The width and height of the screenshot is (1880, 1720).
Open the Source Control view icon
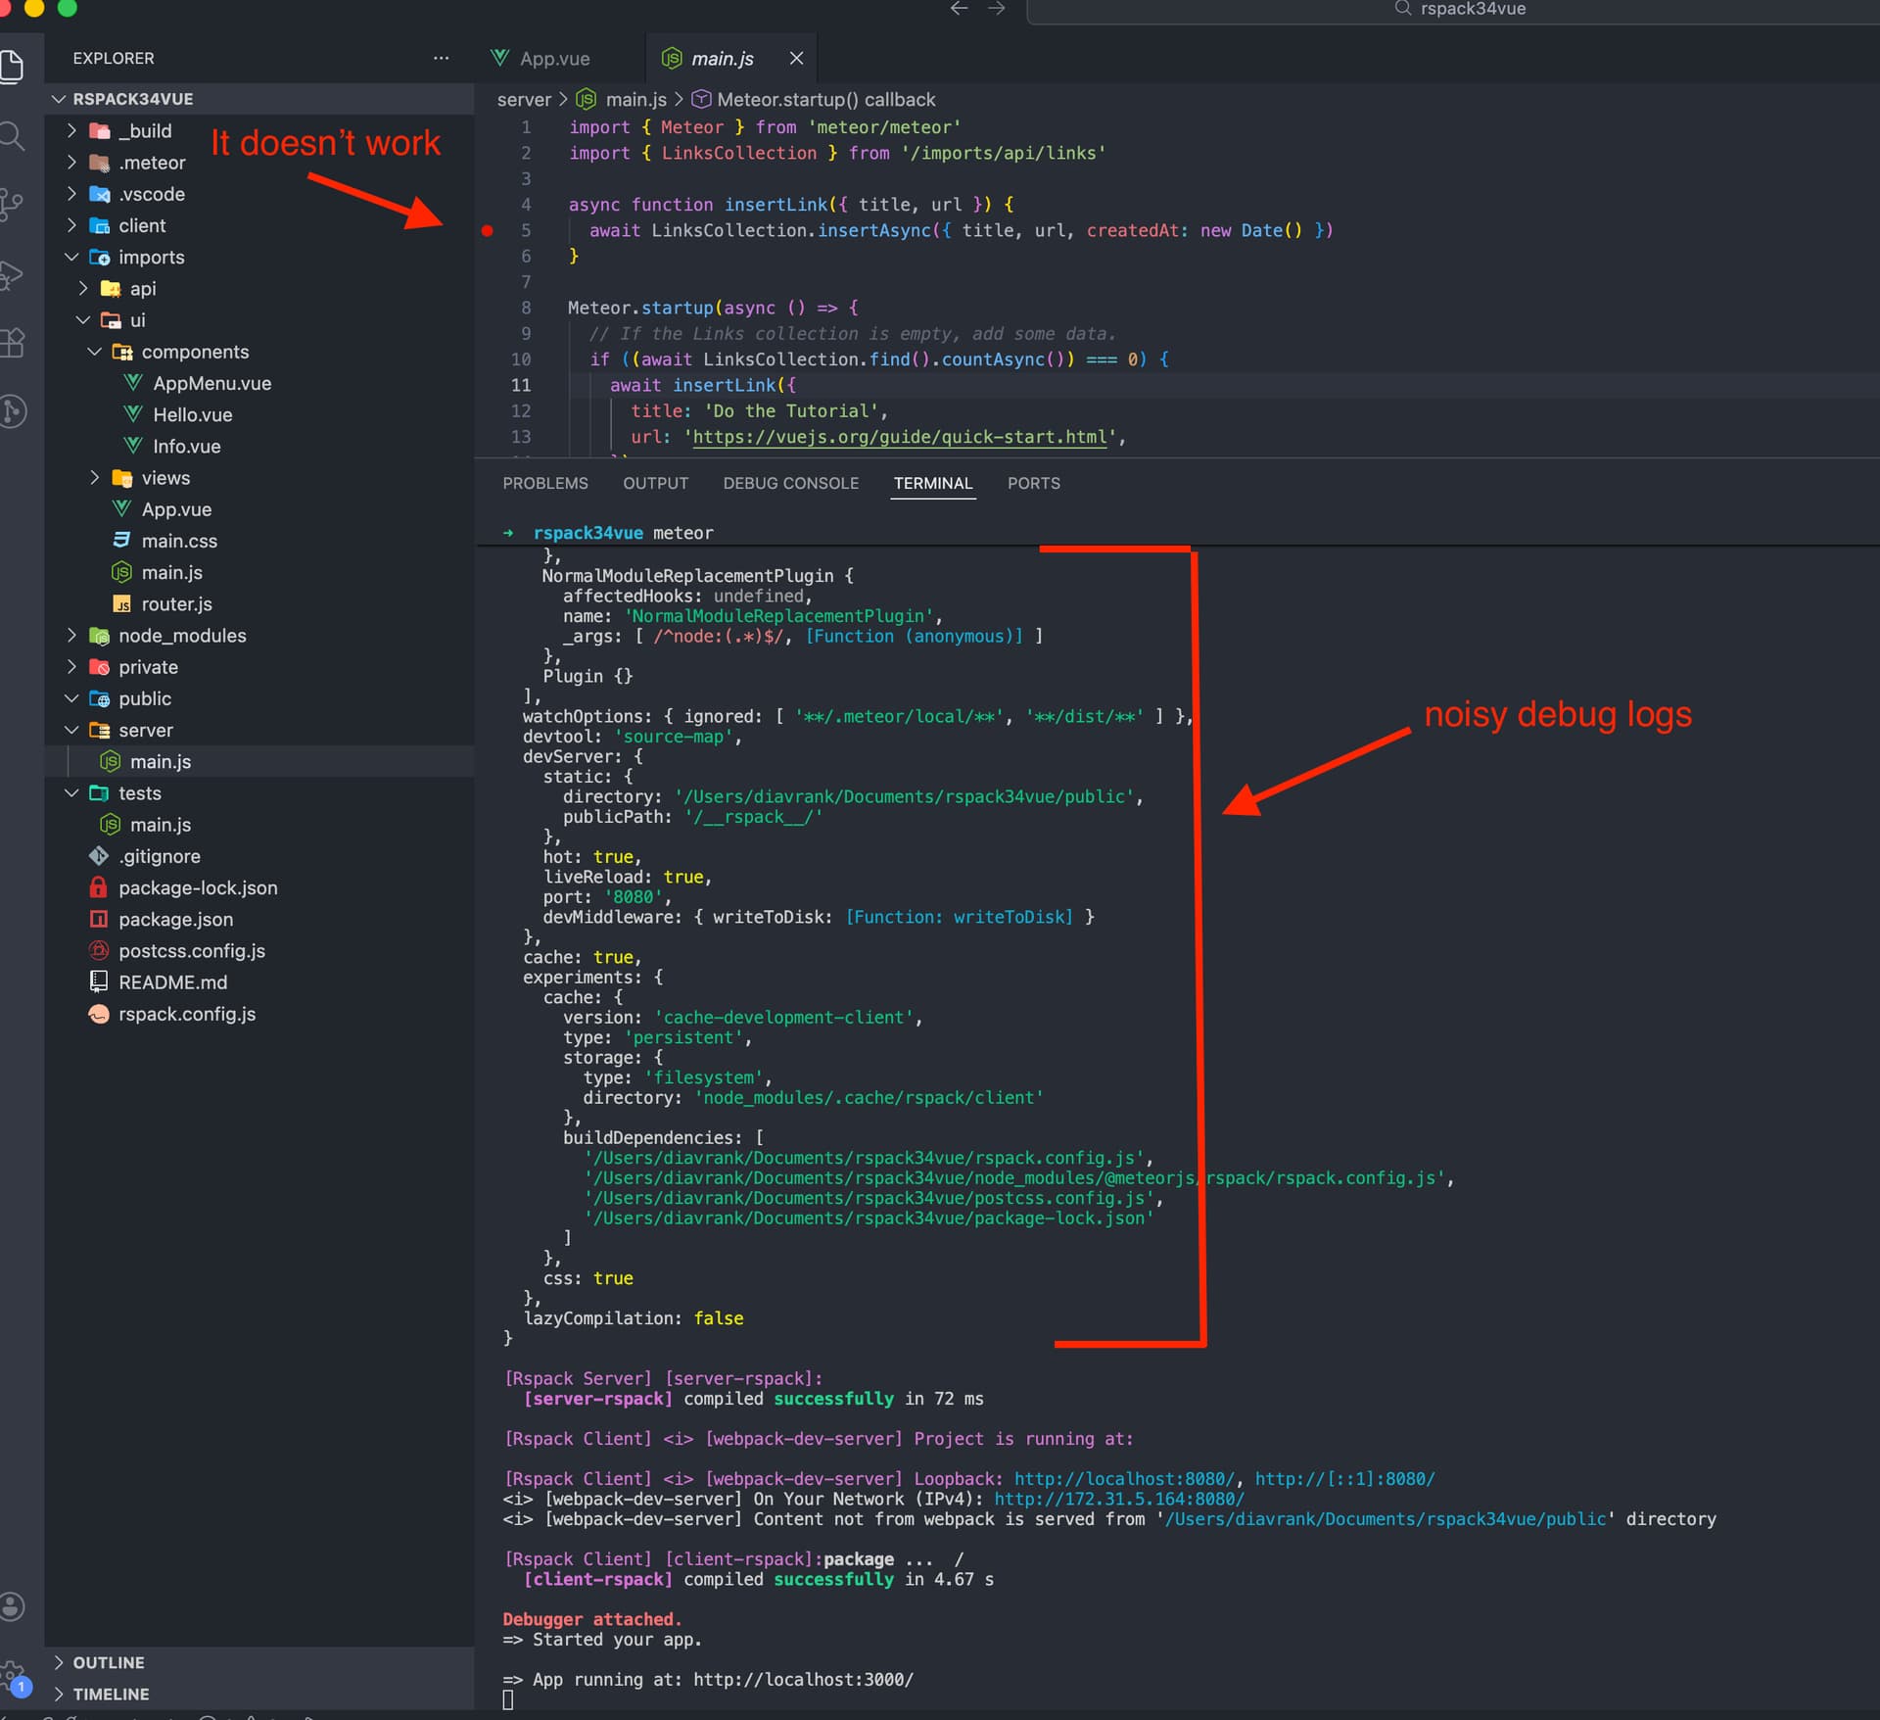click(12, 204)
